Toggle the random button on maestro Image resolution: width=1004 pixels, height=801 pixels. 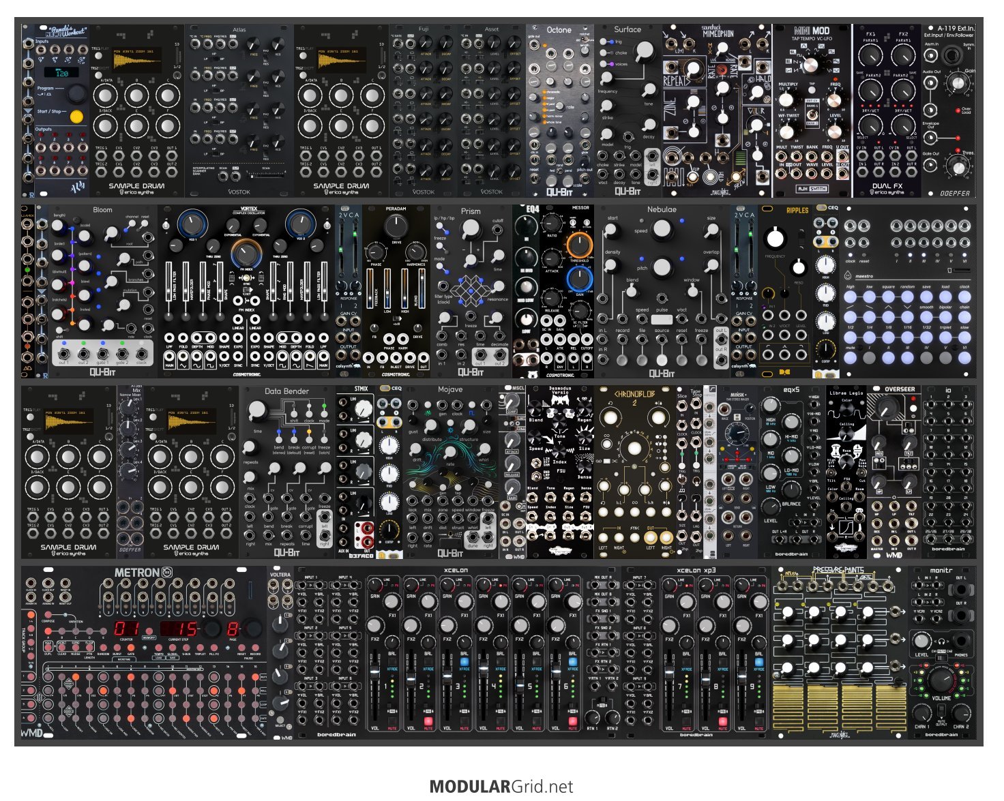(907, 297)
